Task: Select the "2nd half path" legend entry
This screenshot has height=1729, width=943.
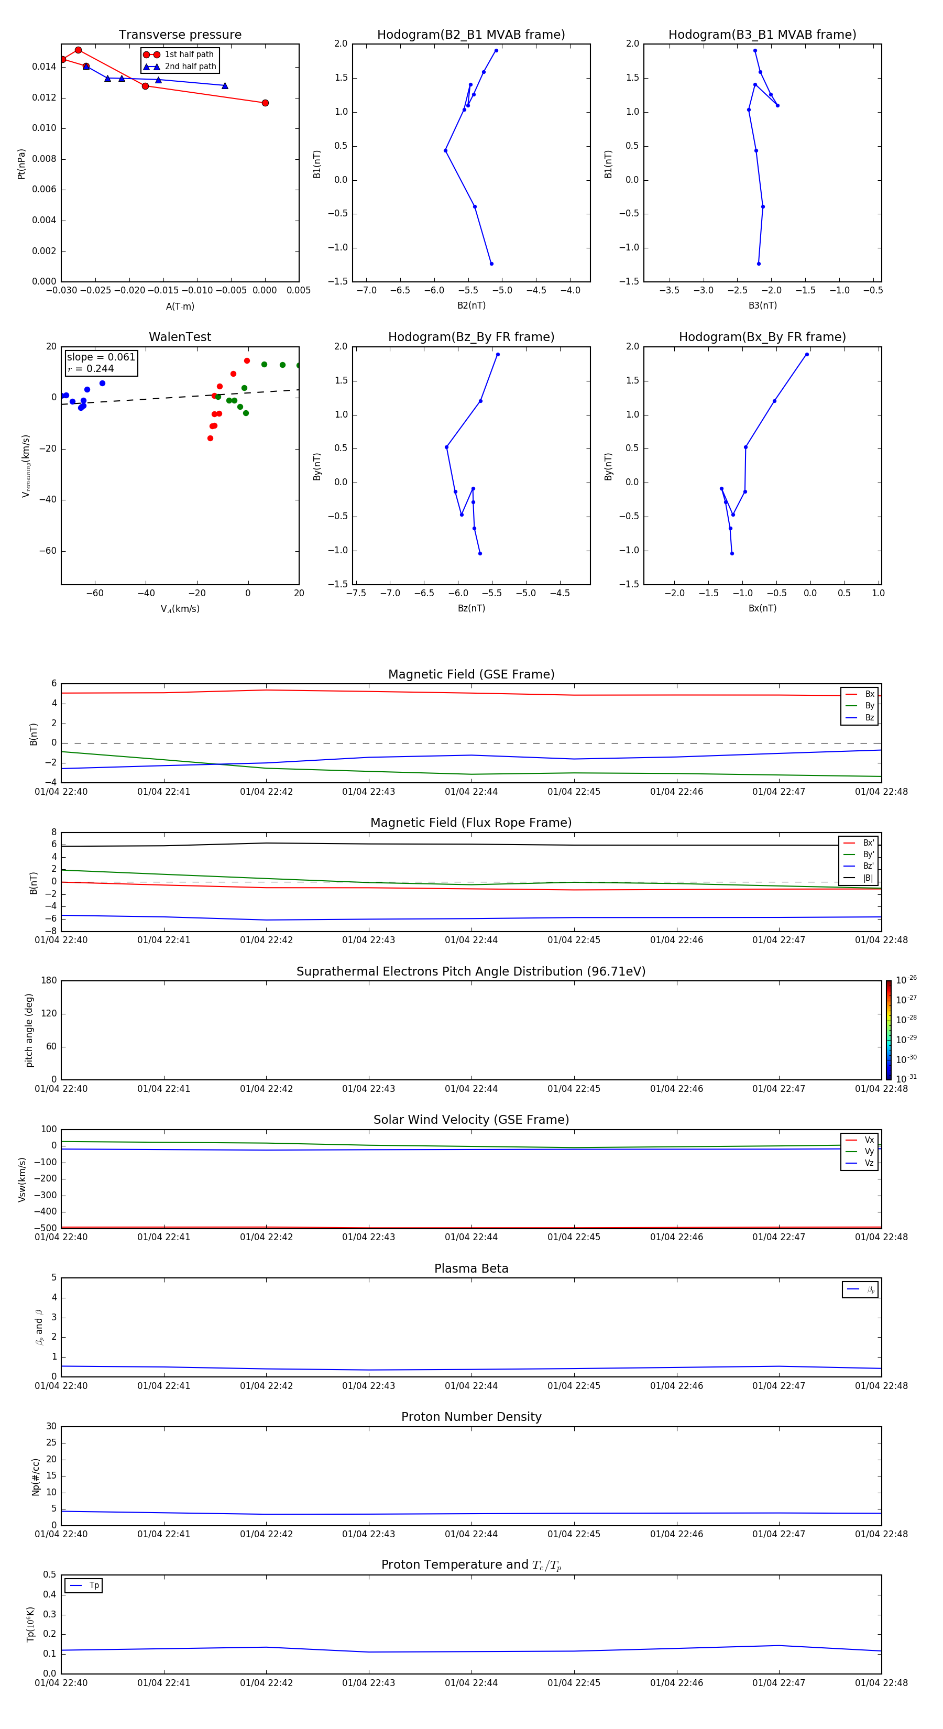Action: pos(180,67)
